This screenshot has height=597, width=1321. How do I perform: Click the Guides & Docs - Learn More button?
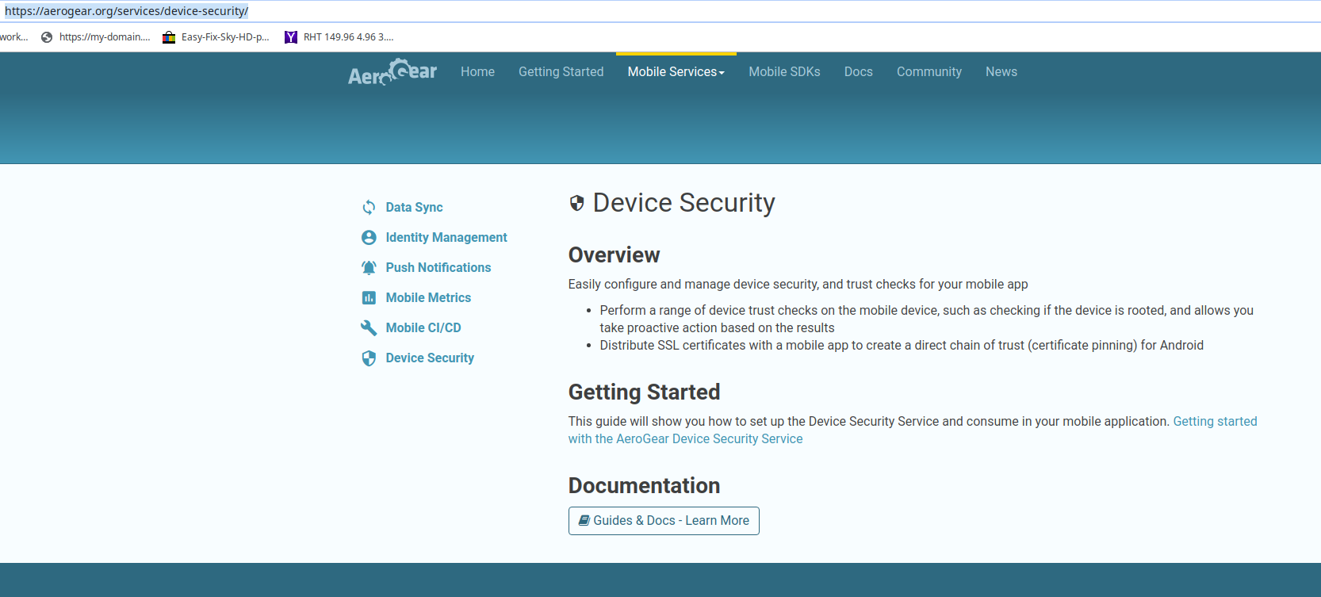point(664,521)
